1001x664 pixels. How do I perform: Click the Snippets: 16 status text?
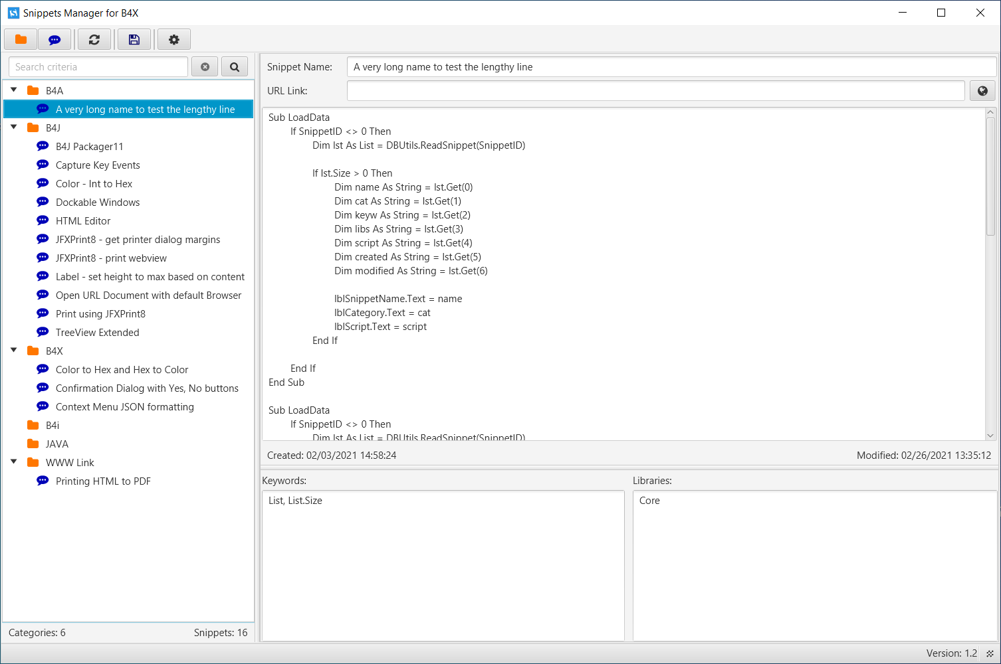(x=221, y=633)
